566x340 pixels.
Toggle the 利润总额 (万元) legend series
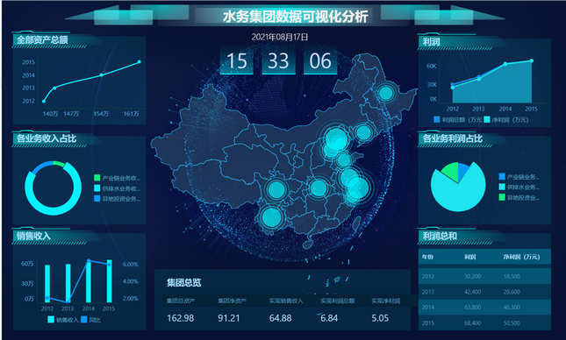[x=457, y=120]
